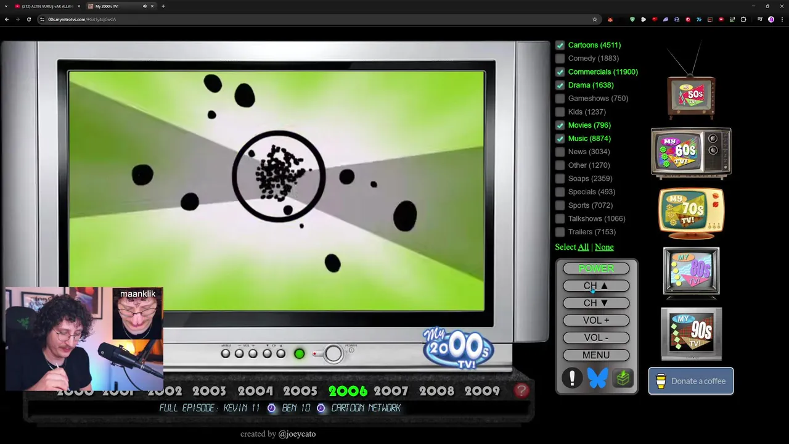Enable the Kids category

coord(560,112)
